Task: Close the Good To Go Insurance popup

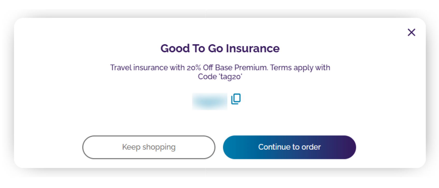Action: (411, 32)
